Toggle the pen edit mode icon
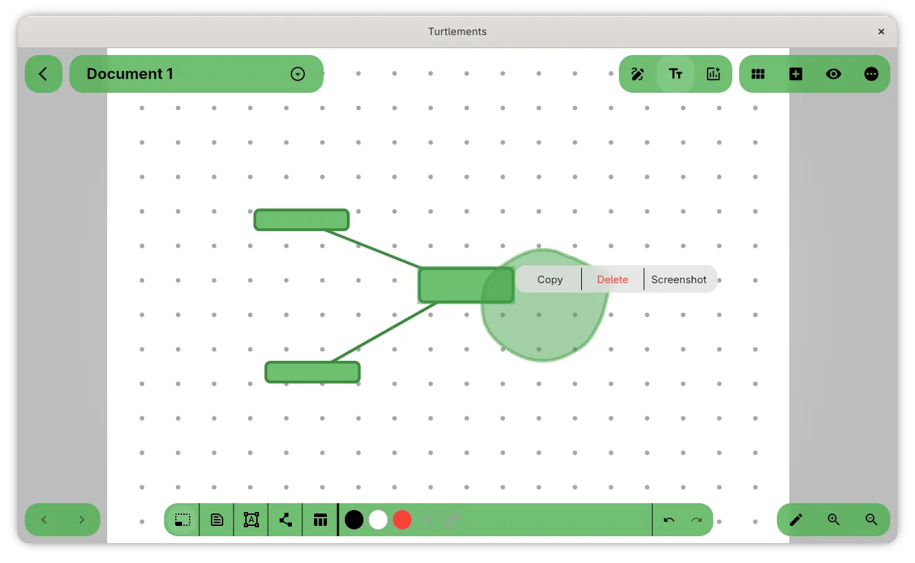Viewport: 915px width, 563px height. tap(796, 520)
